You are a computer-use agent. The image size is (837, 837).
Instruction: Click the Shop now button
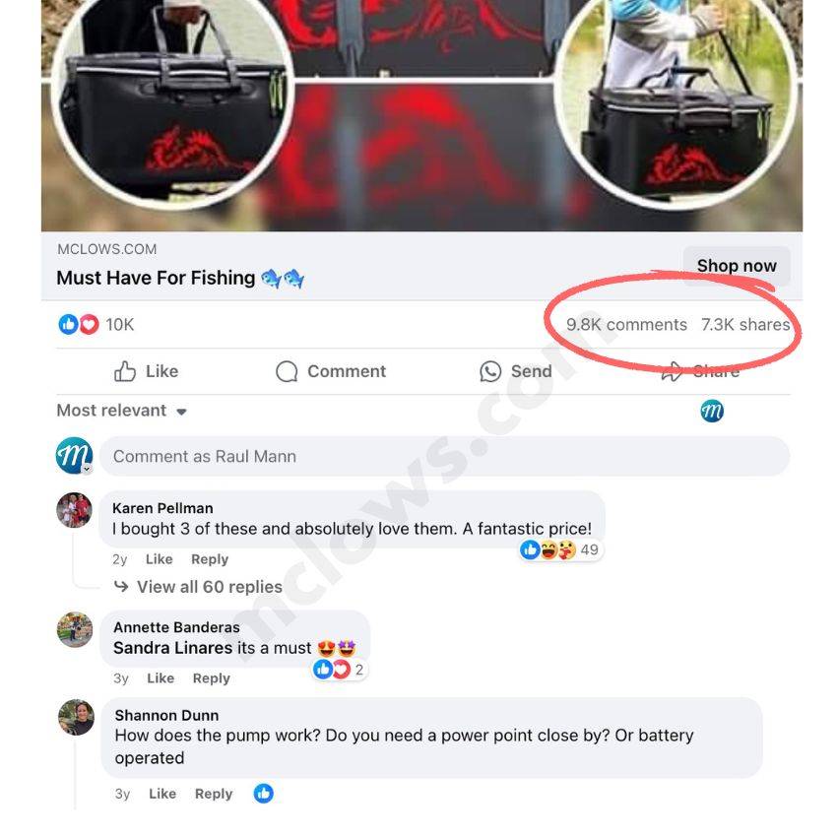[x=737, y=265]
